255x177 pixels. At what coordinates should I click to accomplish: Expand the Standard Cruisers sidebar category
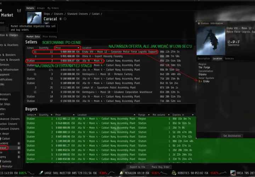click(x=10, y=129)
